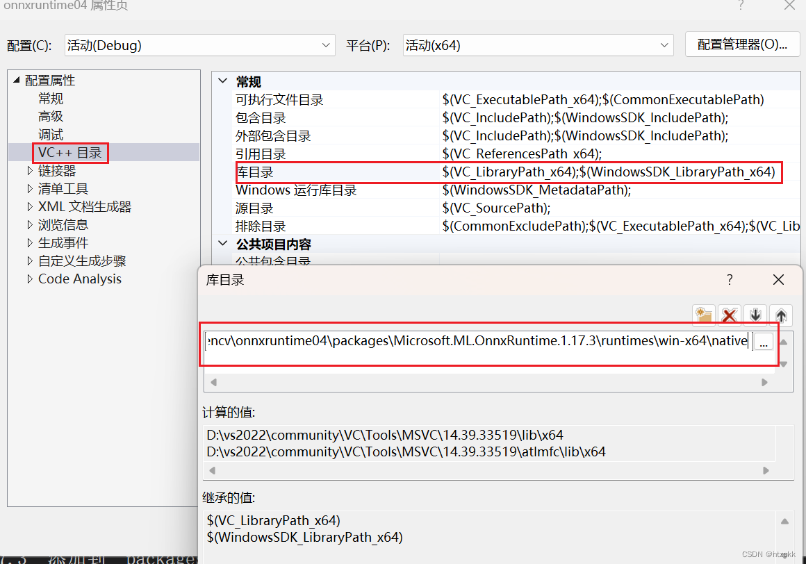Viewport: 806px width, 564px height.
Task: Expand the 生成事件 node
Action: (x=30, y=242)
